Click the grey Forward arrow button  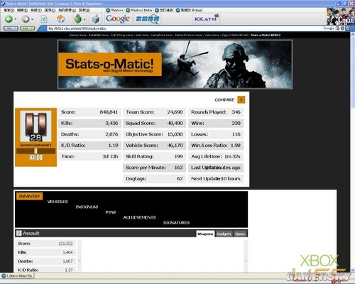click(x=26, y=19)
